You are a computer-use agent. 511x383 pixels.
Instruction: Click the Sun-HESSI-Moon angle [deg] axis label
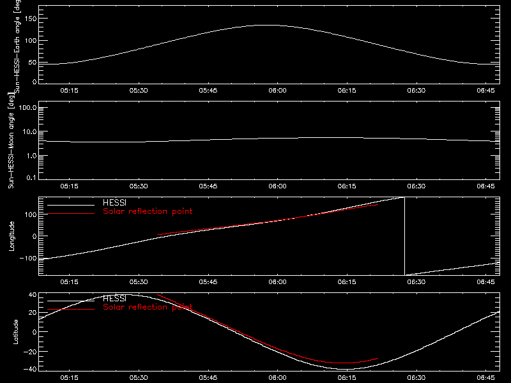pos(11,140)
